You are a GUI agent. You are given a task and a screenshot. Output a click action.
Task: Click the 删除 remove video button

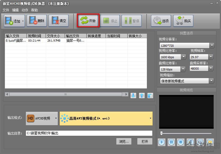[37, 21]
